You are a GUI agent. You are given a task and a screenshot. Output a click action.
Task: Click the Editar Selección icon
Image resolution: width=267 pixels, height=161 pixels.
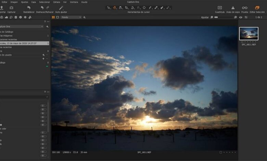[x=257, y=8]
